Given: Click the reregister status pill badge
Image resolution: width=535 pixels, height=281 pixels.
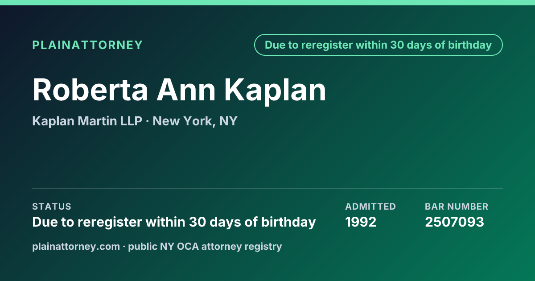Looking at the screenshot, I should (x=379, y=45).
